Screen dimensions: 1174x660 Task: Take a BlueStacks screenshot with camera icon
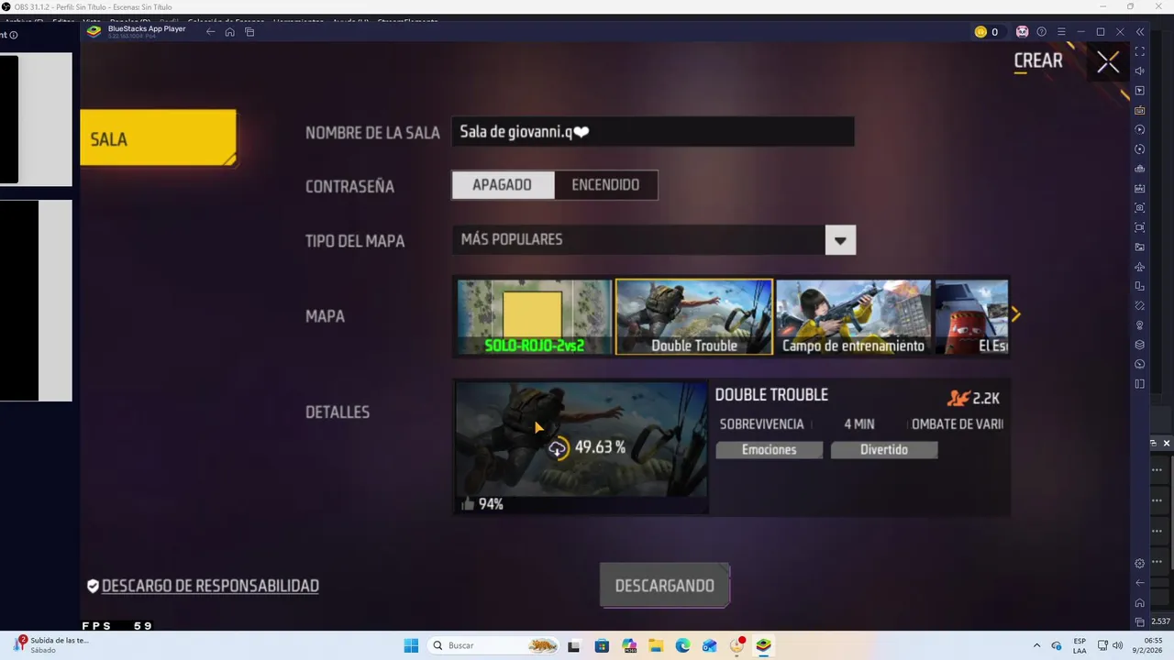[1140, 208]
